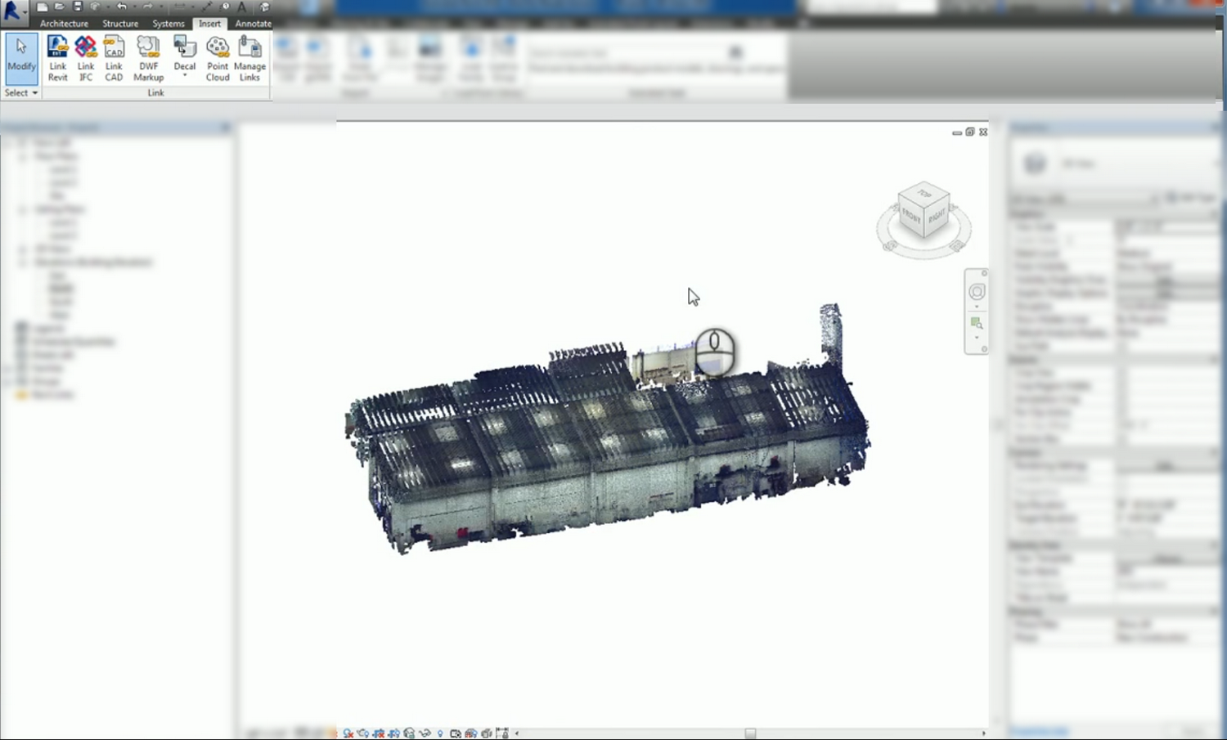Viewport: 1227px width, 740px height.
Task: Insert a Point Cloud
Action: pyautogui.click(x=218, y=57)
